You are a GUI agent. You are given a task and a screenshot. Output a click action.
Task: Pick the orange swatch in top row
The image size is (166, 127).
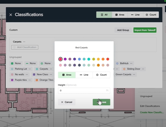tap(103, 59)
